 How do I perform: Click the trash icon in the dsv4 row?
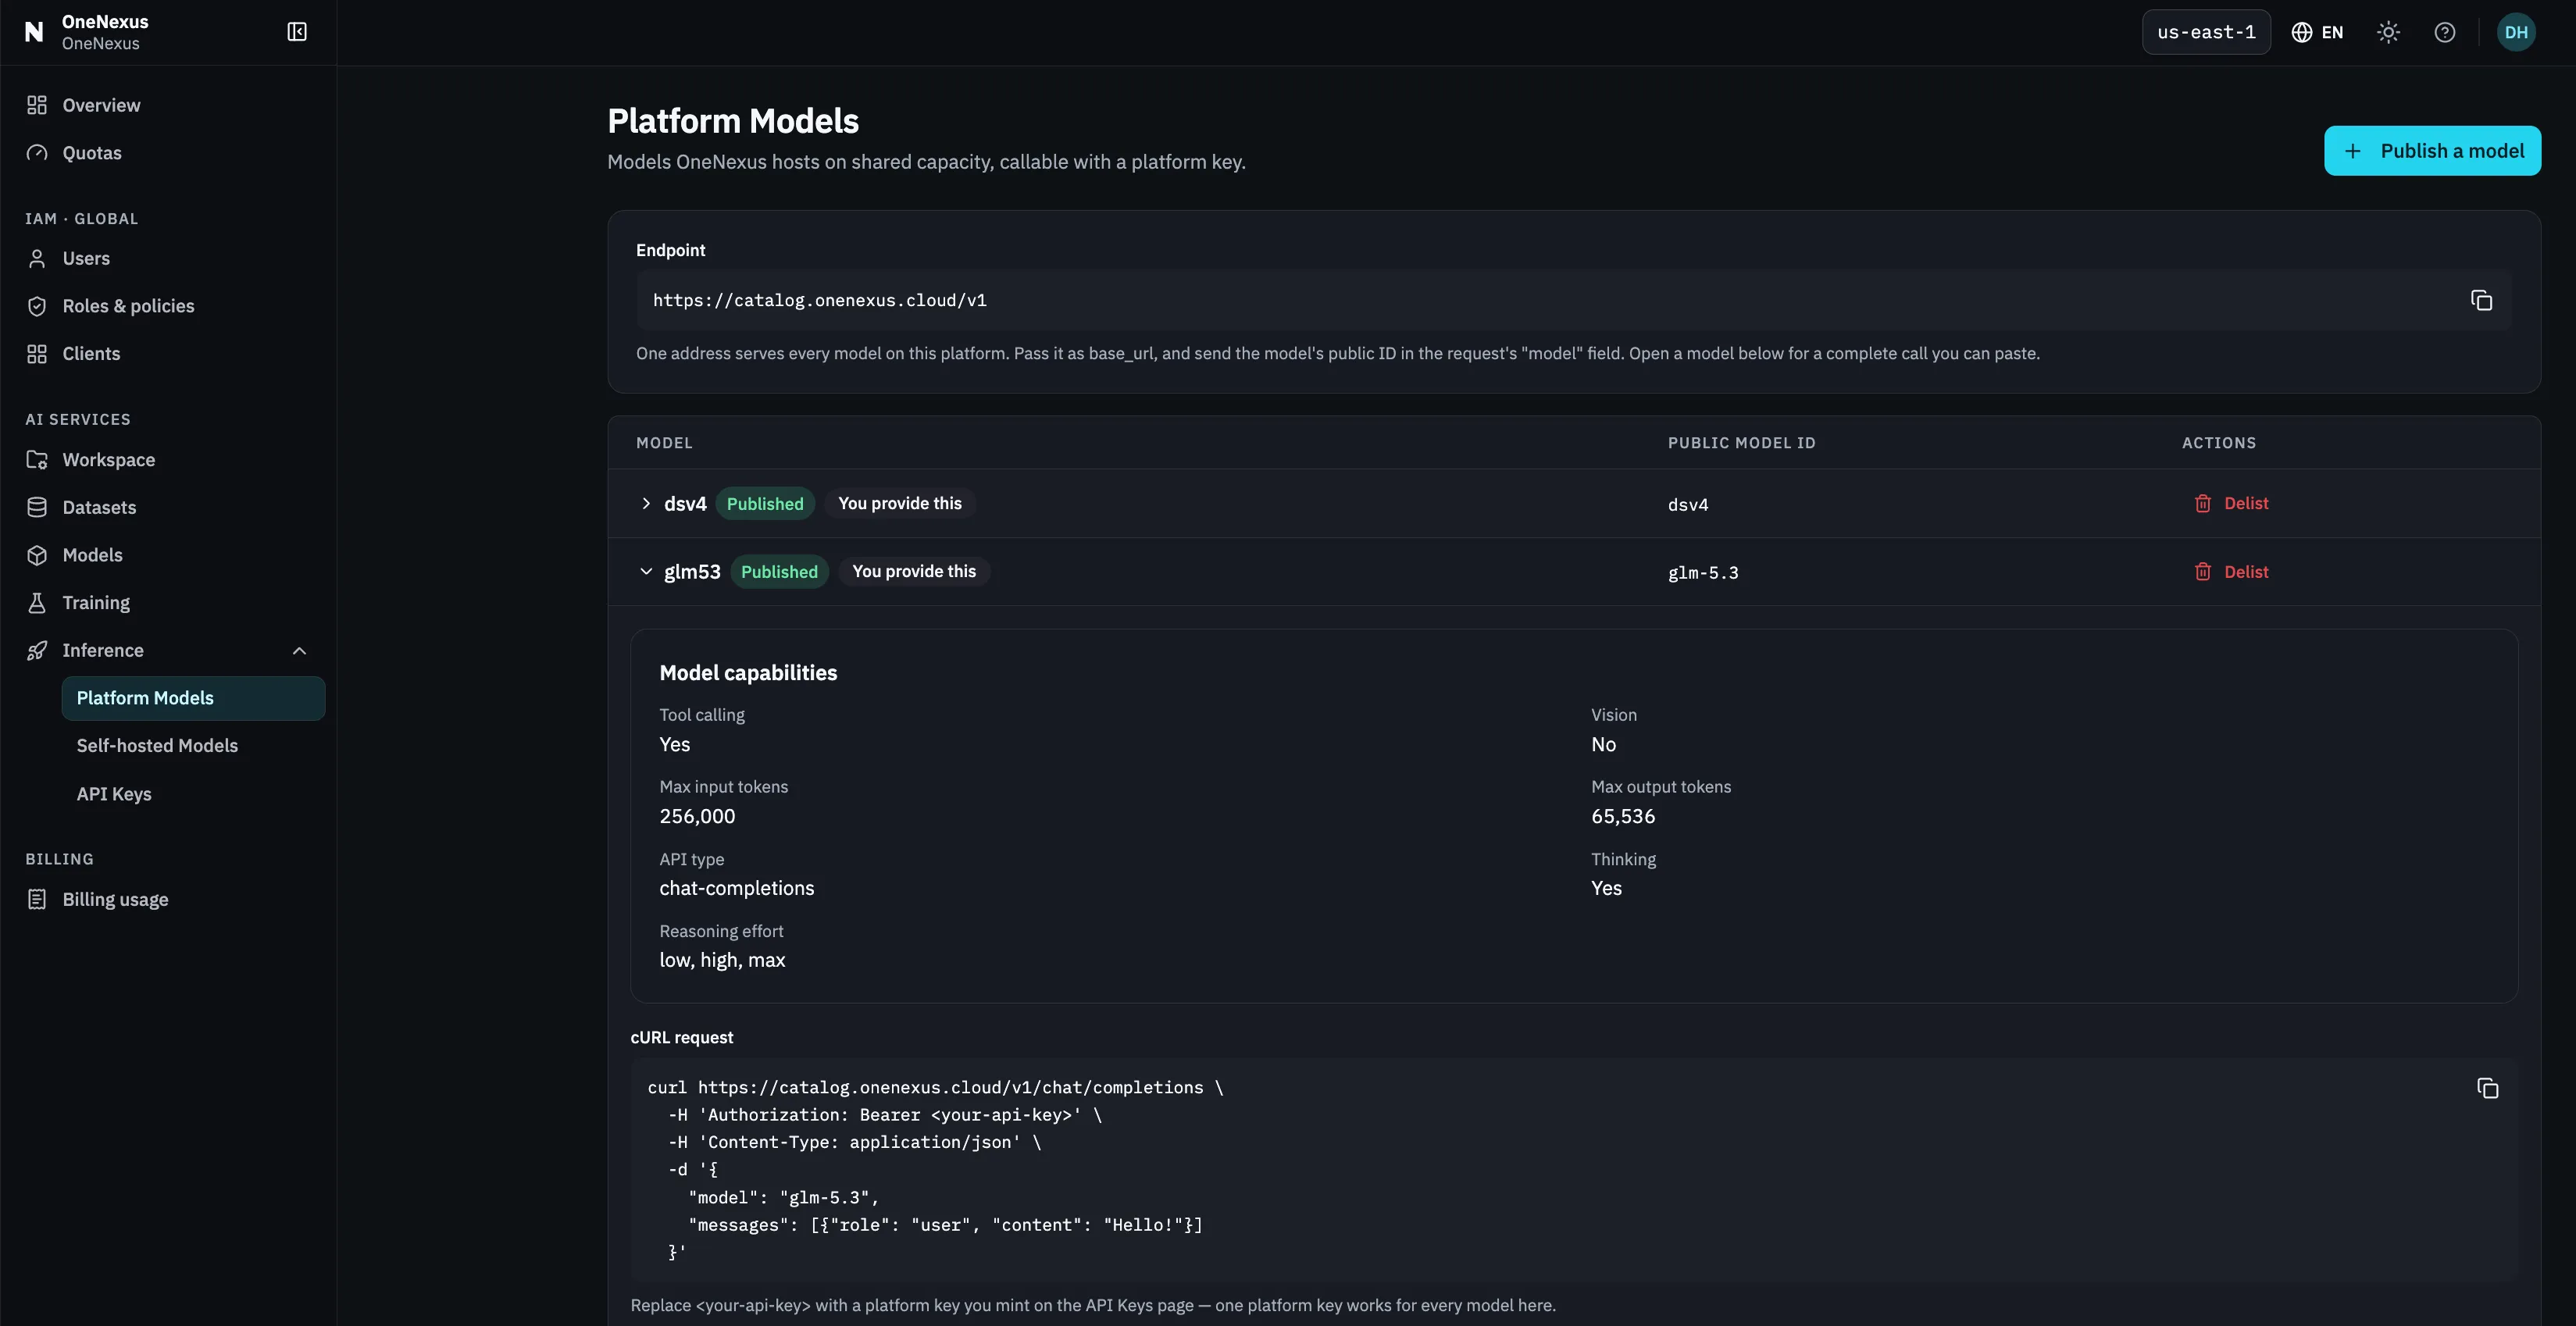click(x=2202, y=503)
